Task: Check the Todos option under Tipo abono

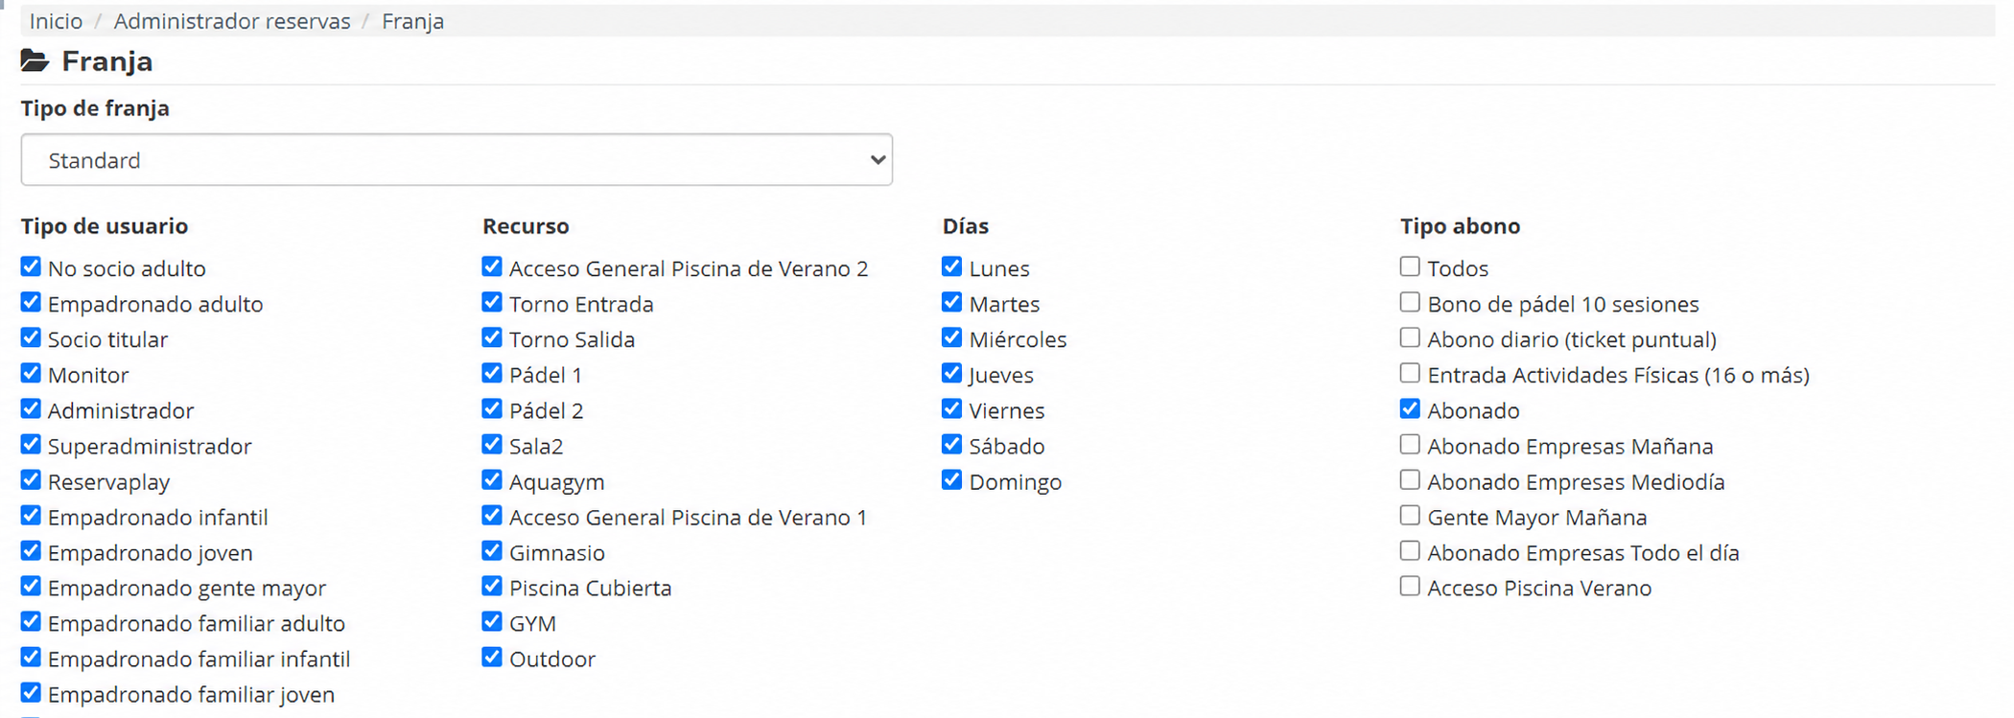Action: point(1410,266)
